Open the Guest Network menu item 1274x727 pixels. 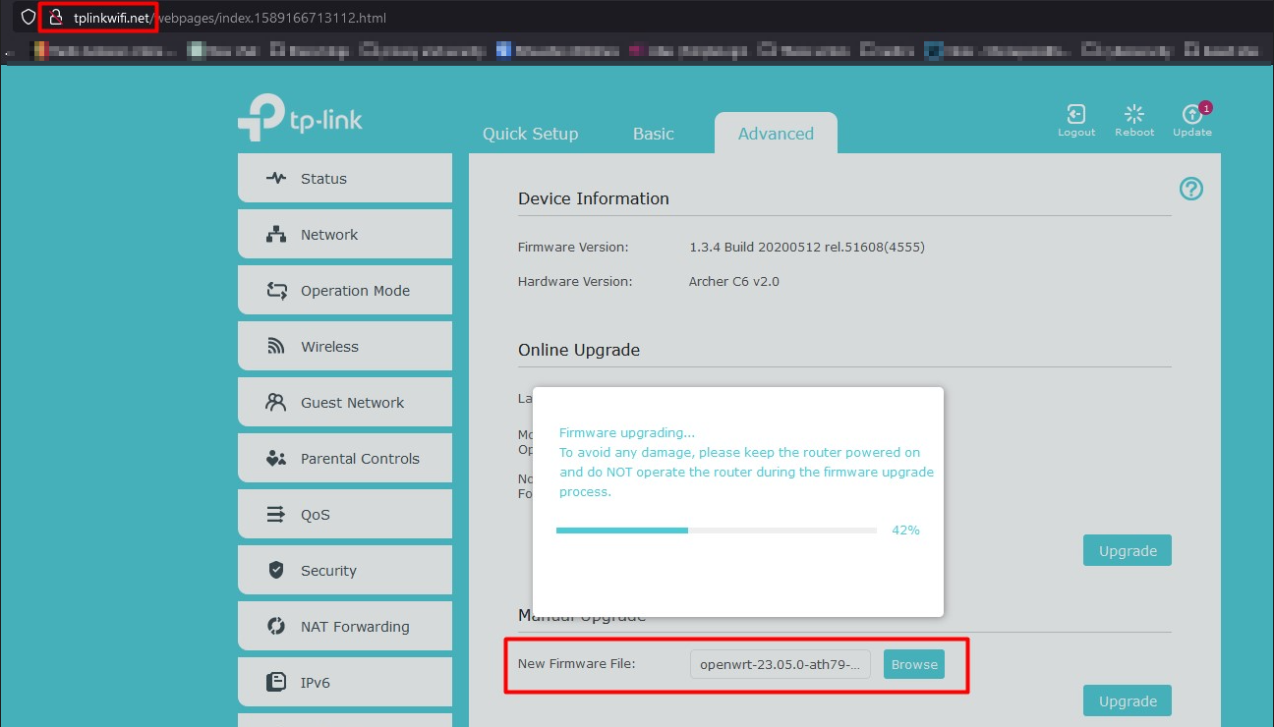345,402
